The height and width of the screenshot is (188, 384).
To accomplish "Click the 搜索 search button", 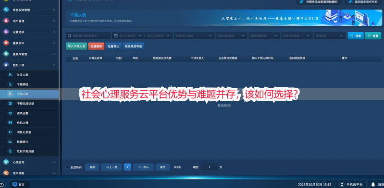I will pyautogui.click(x=356, y=35).
